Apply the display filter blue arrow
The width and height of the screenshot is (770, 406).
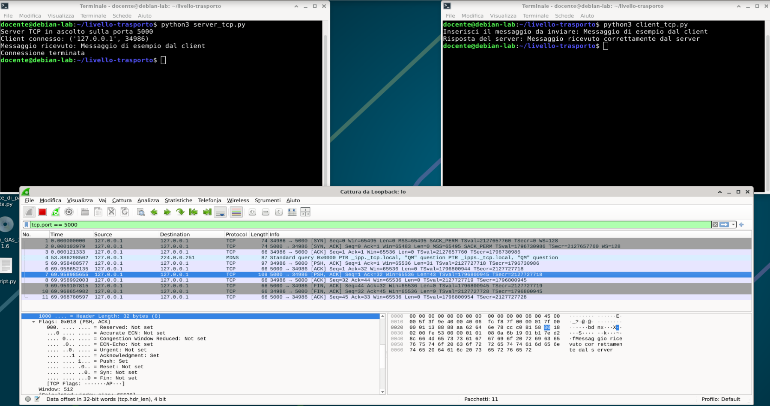(x=724, y=224)
